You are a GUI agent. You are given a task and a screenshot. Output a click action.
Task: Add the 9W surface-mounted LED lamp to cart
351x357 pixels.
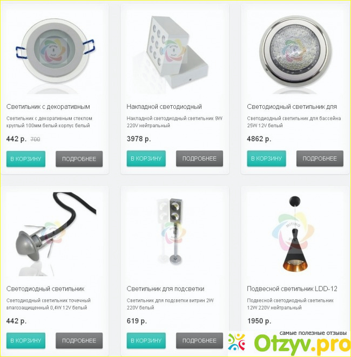click(x=146, y=159)
